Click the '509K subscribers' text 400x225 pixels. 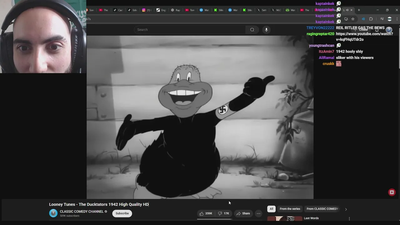70,216
